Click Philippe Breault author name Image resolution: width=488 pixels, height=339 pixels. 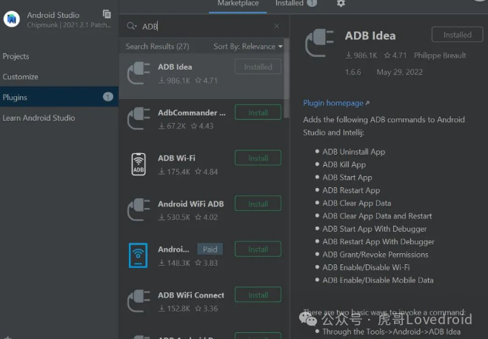click(440, 56)
